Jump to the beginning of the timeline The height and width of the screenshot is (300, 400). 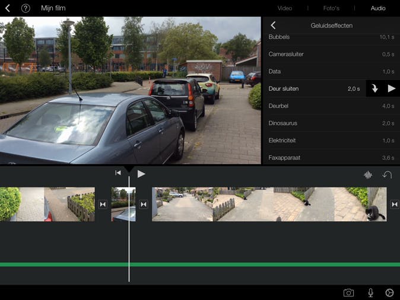coord(118,173)
